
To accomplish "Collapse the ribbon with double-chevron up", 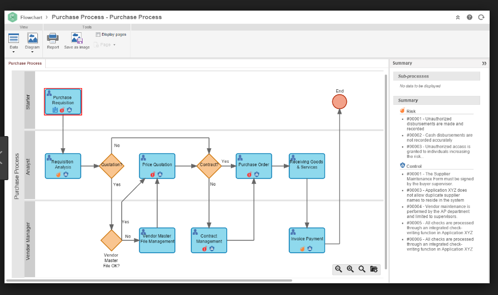I will [x=458, y=17].
